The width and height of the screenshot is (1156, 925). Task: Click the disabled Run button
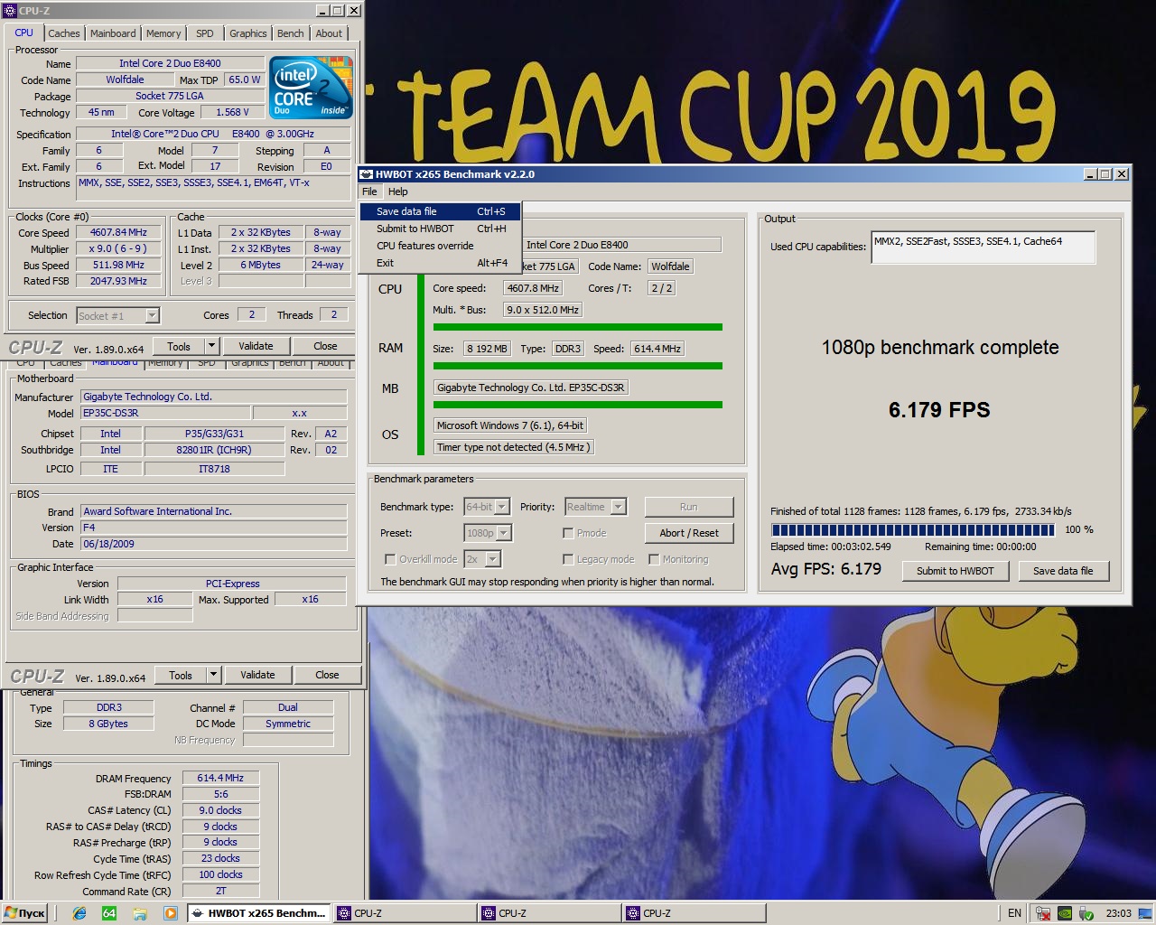pos(689,507)
